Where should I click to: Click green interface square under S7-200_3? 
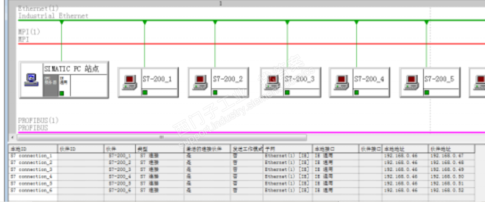click(287, 93)
